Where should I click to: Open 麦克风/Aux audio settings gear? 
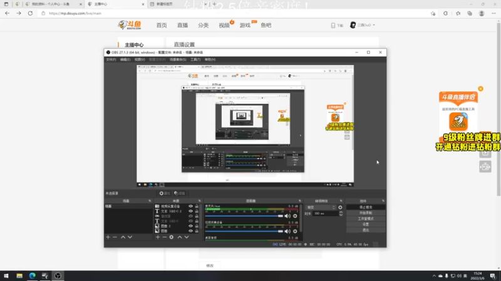tap(295, 216)
